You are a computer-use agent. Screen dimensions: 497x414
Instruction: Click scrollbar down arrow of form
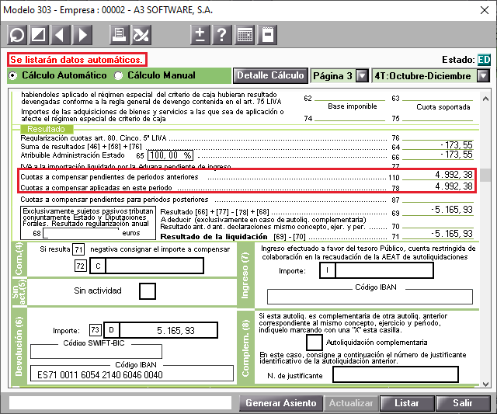[485, 384]
